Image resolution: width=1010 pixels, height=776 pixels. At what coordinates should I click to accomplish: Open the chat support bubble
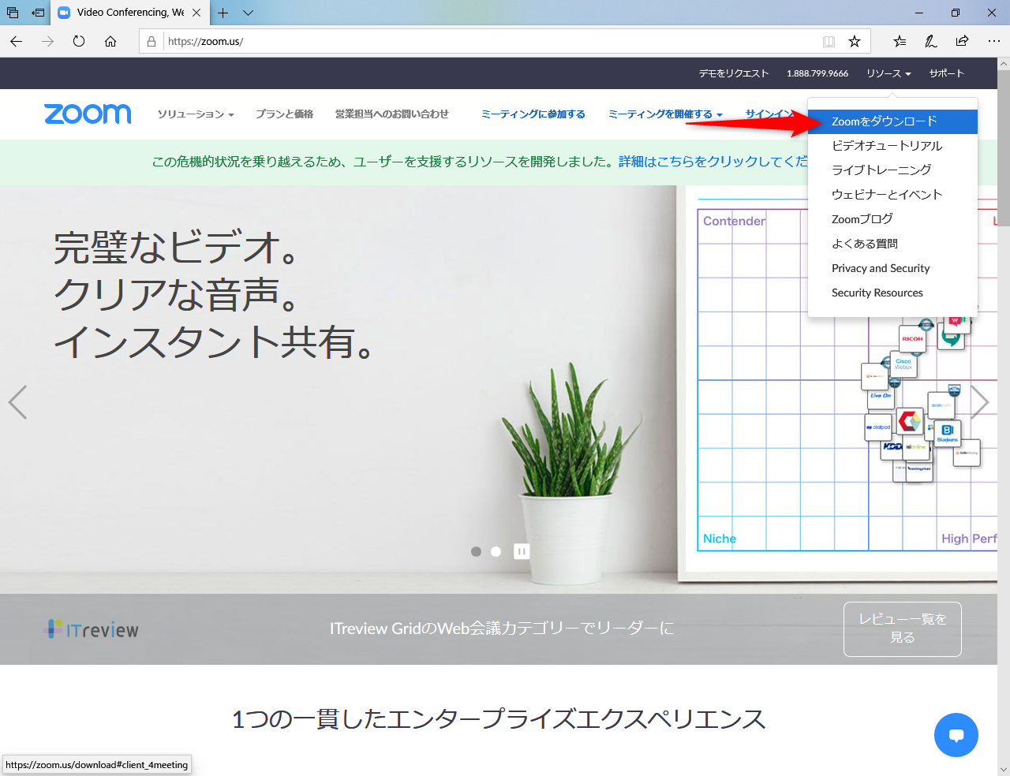click(x=956, y=735)
